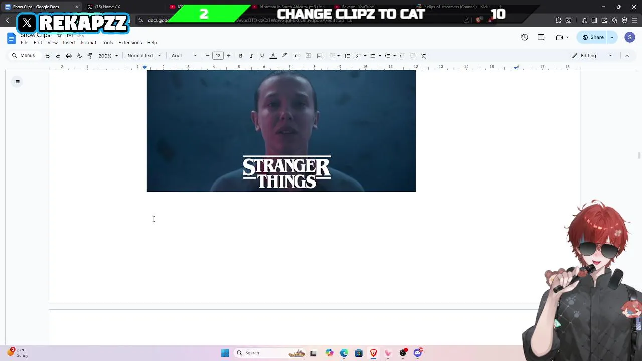Open the Extensions menu
The height and width of the screenshot is (361, 642).
tap(130, 43)
